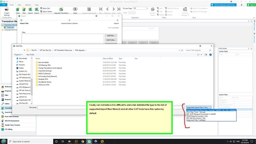Click the up-folder arrow in Add Files

(x=24, y=50)
